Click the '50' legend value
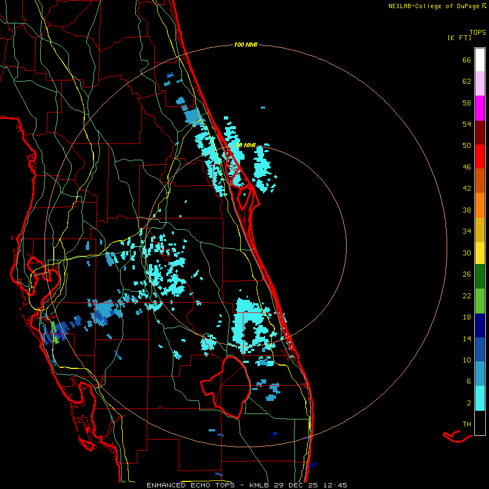The height and width of the screenshot is (489, 489). [467, 146]
